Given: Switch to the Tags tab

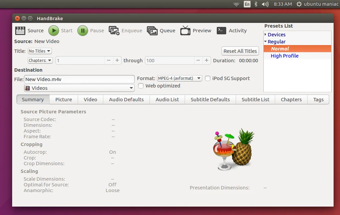Looking at the screenshot, I should [x=318, y=100].
